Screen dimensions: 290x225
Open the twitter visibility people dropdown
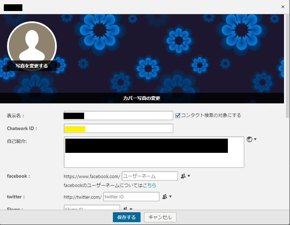coord(167,197)
